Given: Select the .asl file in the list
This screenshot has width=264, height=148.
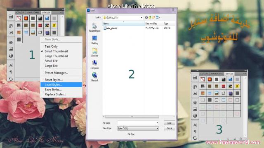Looking at the screenshot, I should point(111,28).
